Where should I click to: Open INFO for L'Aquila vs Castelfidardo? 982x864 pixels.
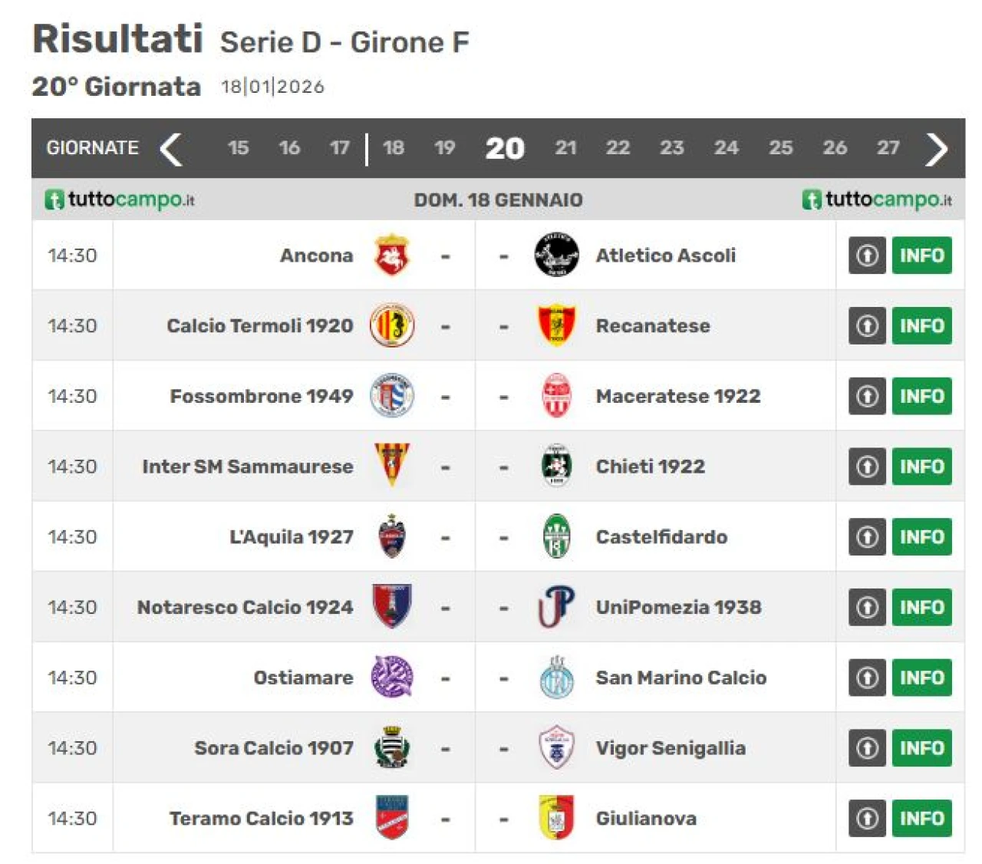[x=921, y=536]
